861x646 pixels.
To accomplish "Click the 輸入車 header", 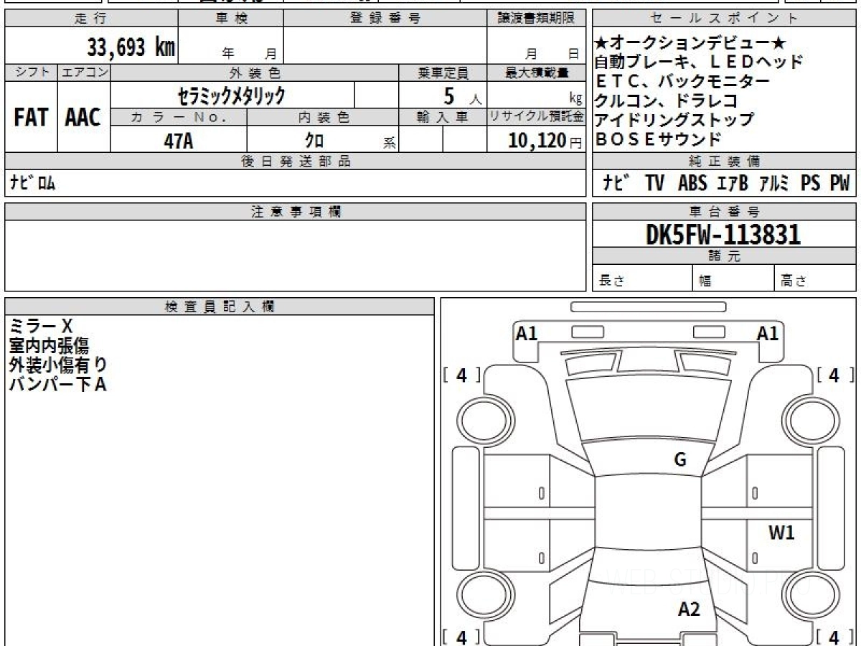I will (443, 118).
